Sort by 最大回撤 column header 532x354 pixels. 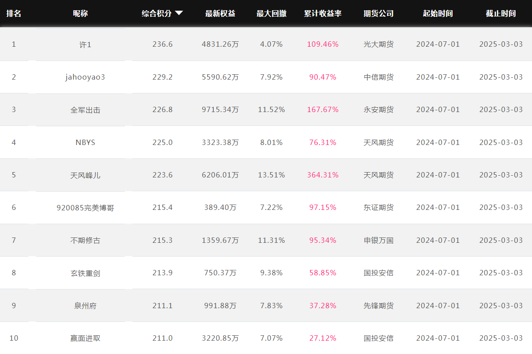coord(272,13)
